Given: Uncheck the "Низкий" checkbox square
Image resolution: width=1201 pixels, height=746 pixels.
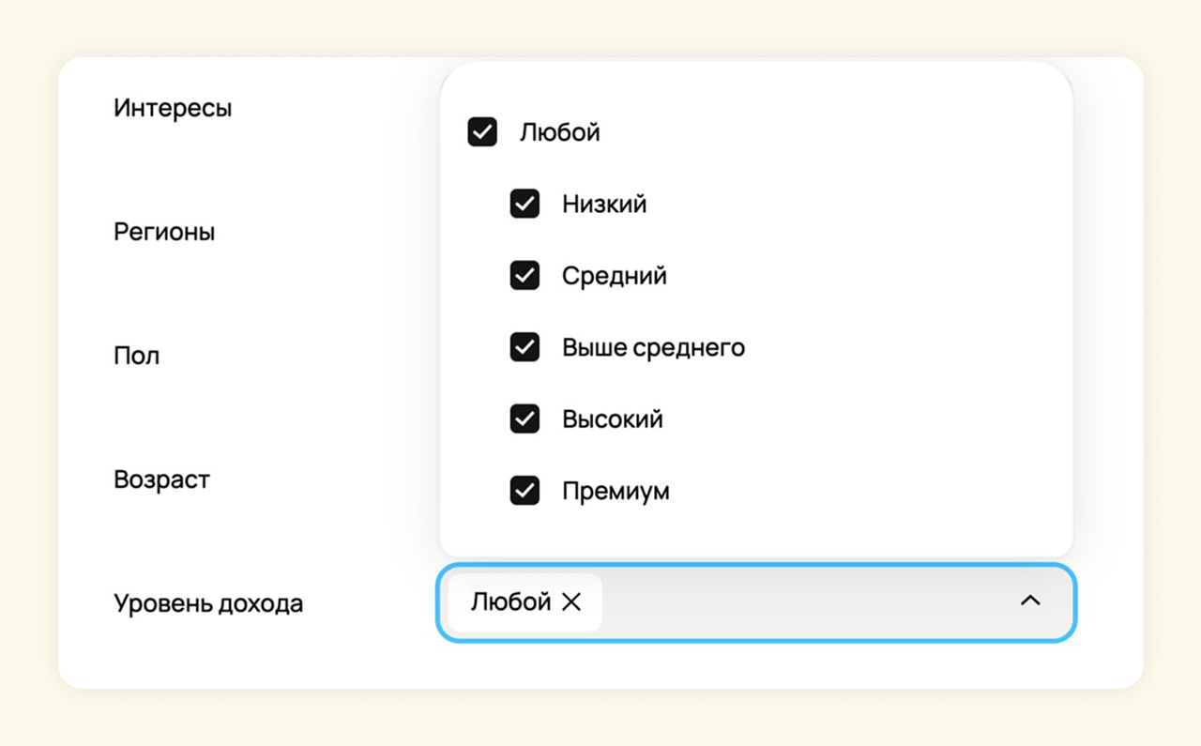Looking at the screenshot, I should pyautogui.click(x=524, y=204).
